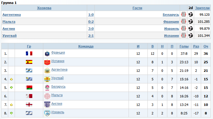Click the England flag in standings

(29, 105)
